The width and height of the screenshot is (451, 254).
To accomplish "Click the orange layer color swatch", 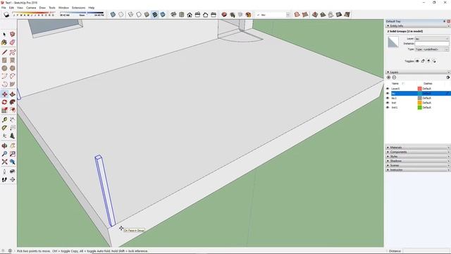I will (x=420, y=102).
